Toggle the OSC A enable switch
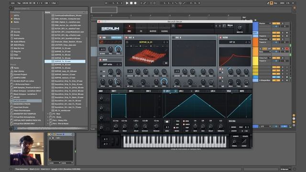 click(x=126, y=37)
